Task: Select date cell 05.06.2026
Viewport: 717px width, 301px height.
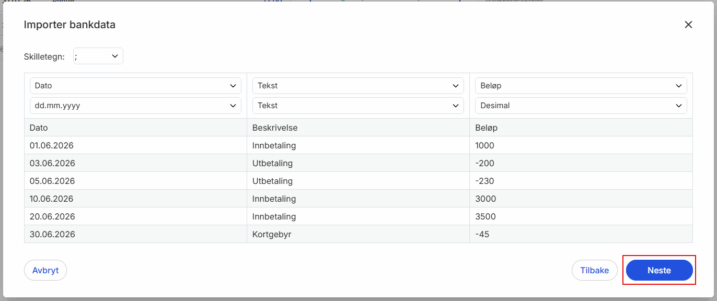Action: (135, 181)
